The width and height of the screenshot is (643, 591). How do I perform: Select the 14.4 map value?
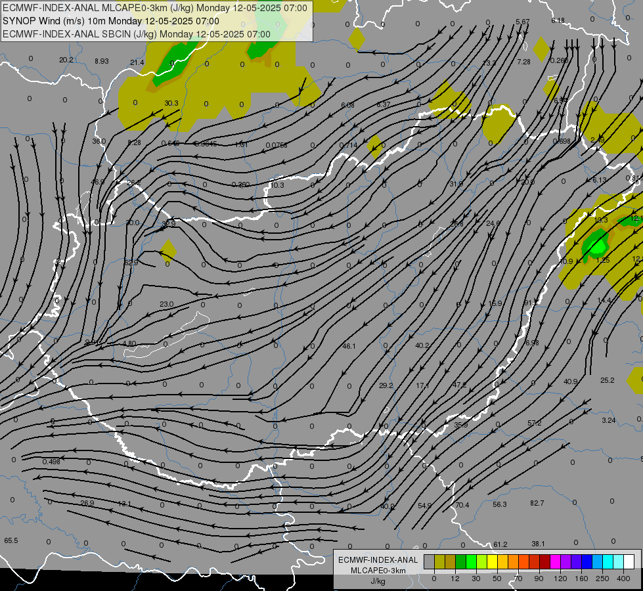(x=604, y=300)
